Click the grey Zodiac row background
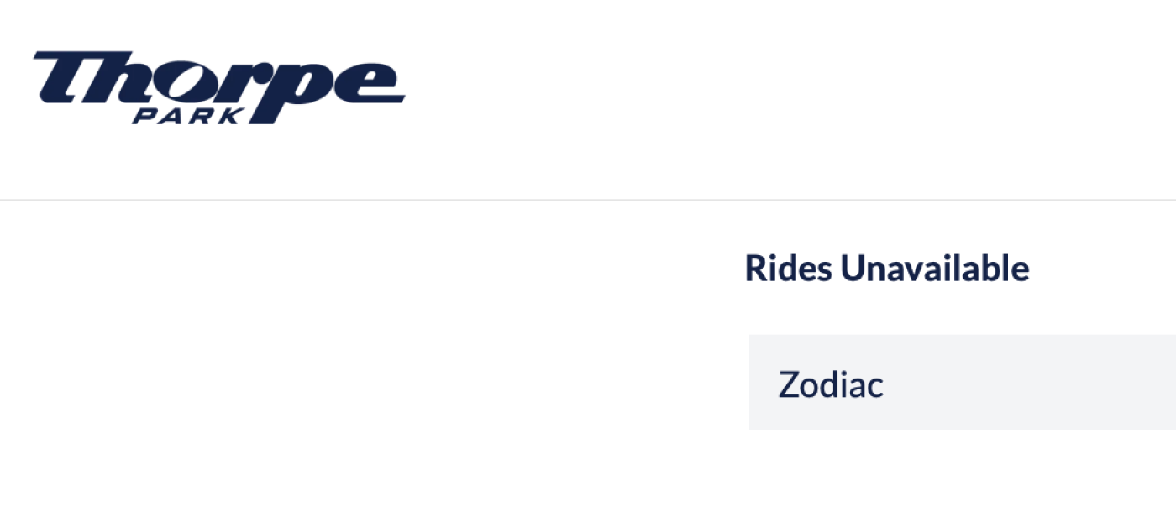 click(1050, 383)
